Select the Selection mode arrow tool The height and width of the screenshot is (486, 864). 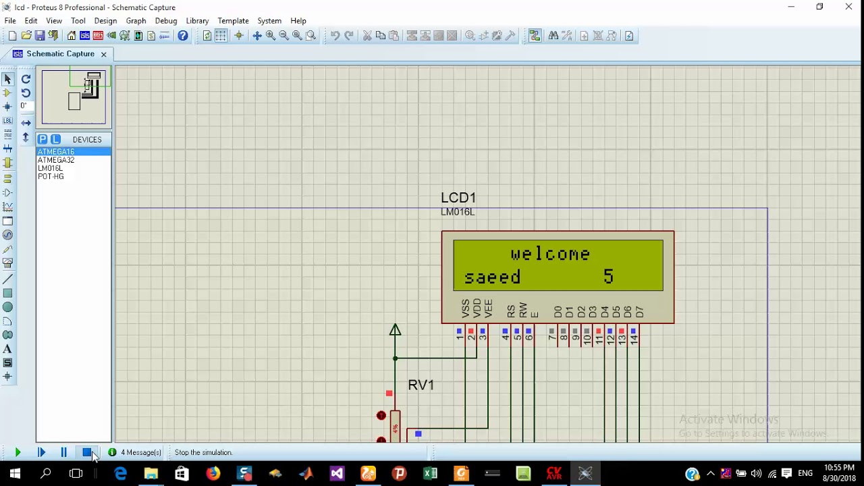(x=8, y=79)
